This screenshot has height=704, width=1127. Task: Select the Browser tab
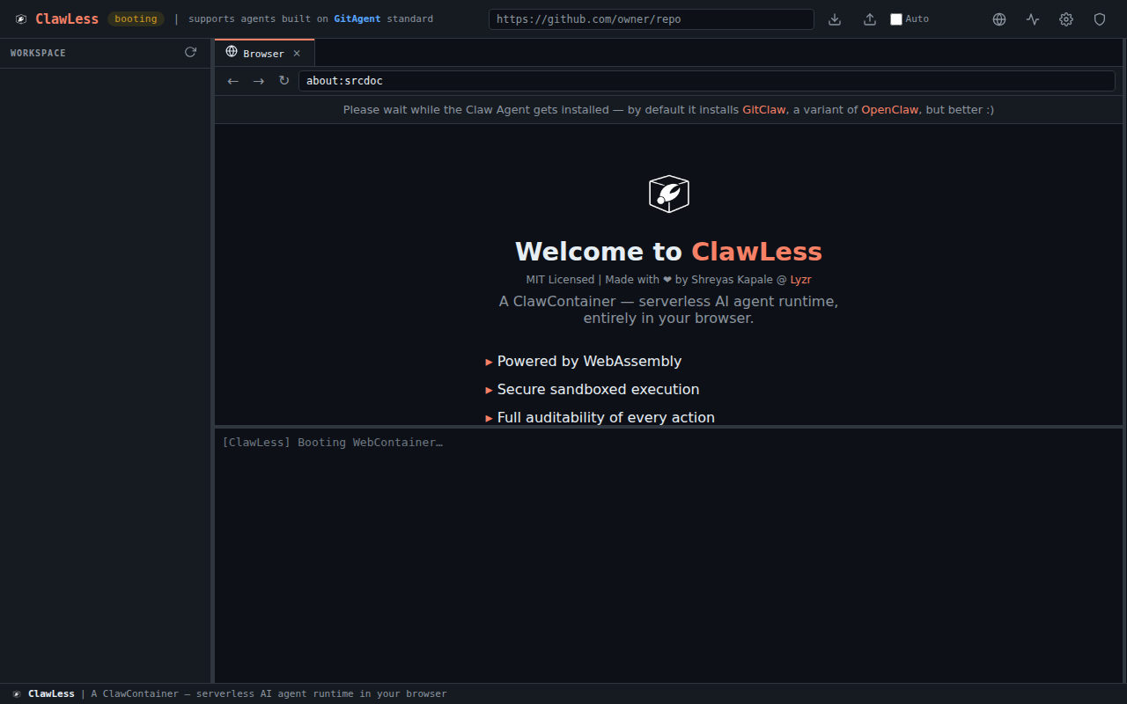click(x=263, y=53)
